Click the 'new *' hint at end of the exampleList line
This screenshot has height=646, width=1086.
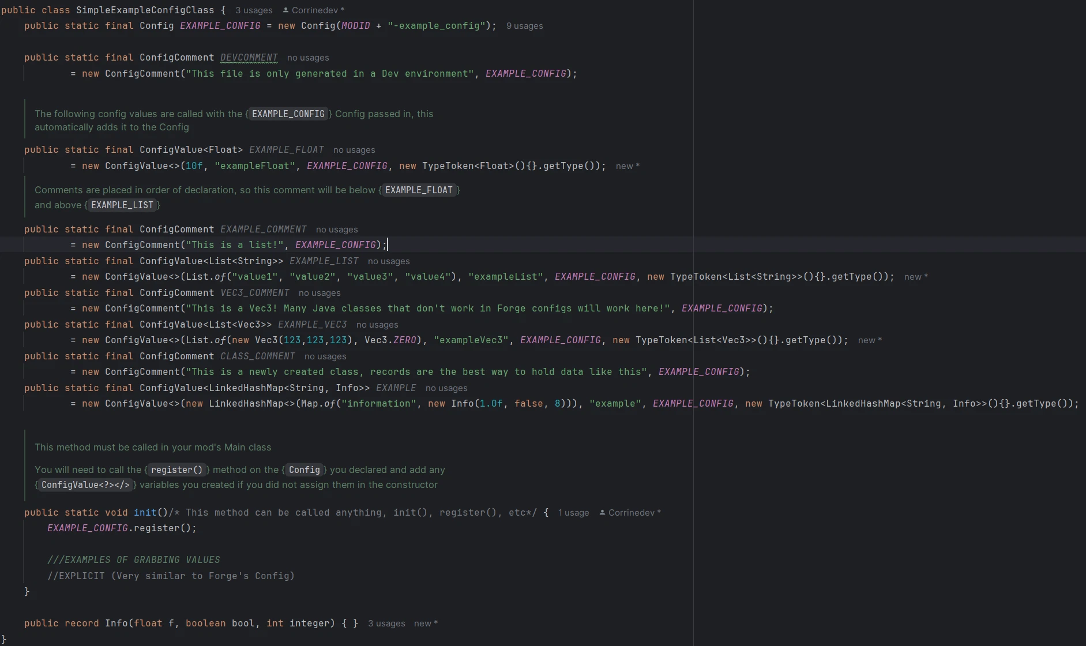coord(916,277)
